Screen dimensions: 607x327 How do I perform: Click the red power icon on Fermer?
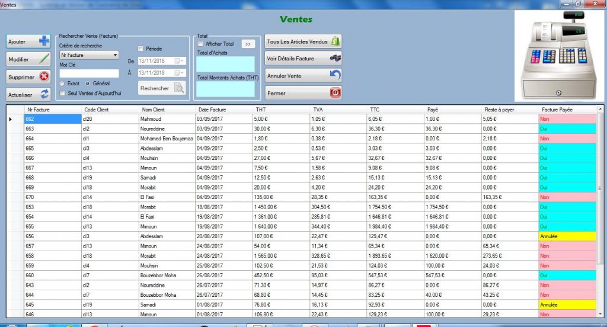pyautogui.click(x=335, y=93)
